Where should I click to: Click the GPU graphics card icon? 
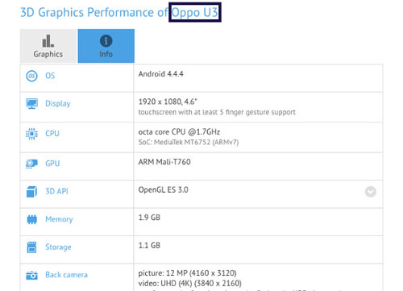(31, 164)
